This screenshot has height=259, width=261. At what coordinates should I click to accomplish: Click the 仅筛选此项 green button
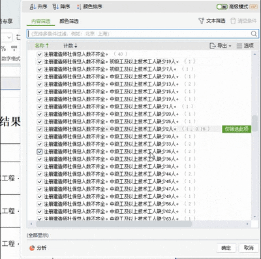tap(236, 129)
